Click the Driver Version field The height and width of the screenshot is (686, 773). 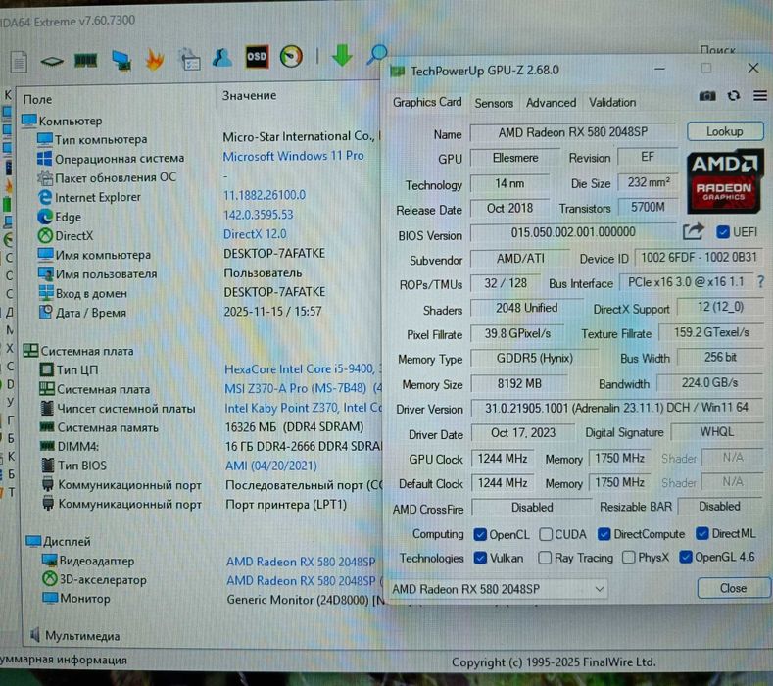point(616,408)
